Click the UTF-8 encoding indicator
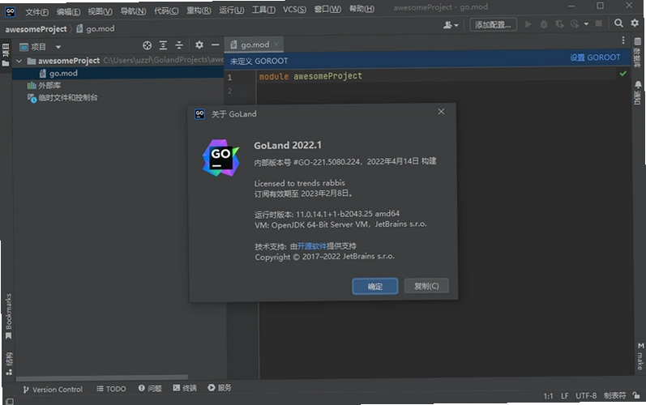 point(586,396)
